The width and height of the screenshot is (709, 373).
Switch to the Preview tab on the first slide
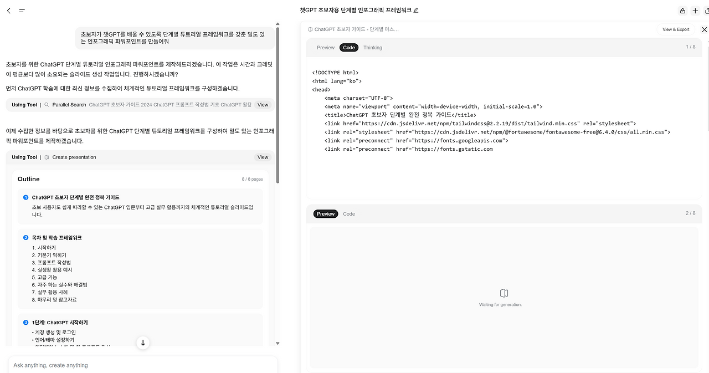(x=326, y=48)
